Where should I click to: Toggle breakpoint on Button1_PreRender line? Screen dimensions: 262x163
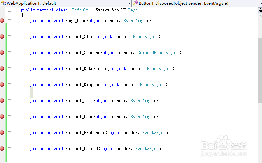(x=2, y=133)
